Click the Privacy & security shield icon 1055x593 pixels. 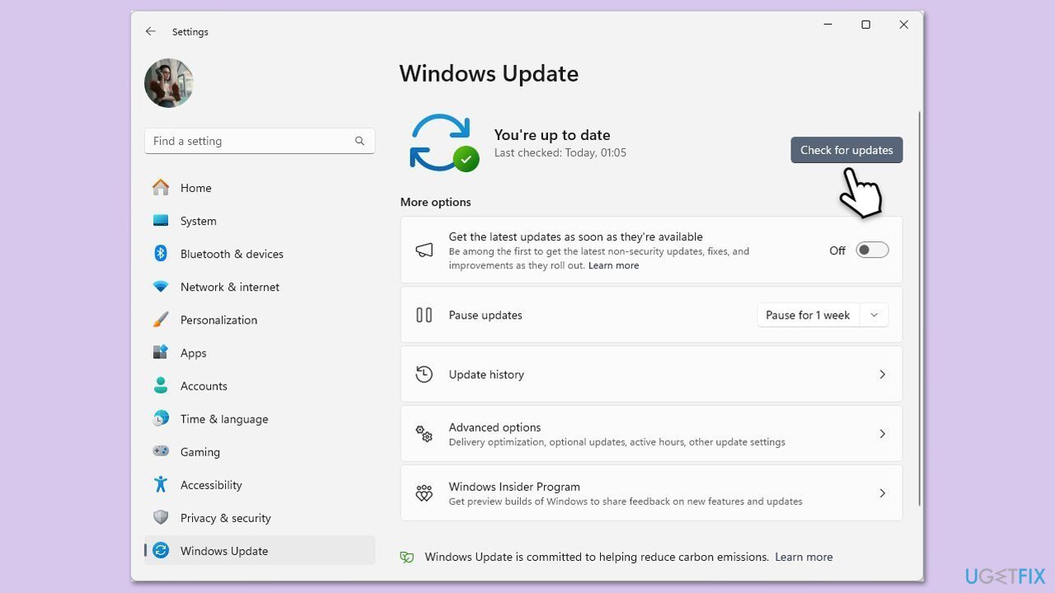(x=162, y=517)
